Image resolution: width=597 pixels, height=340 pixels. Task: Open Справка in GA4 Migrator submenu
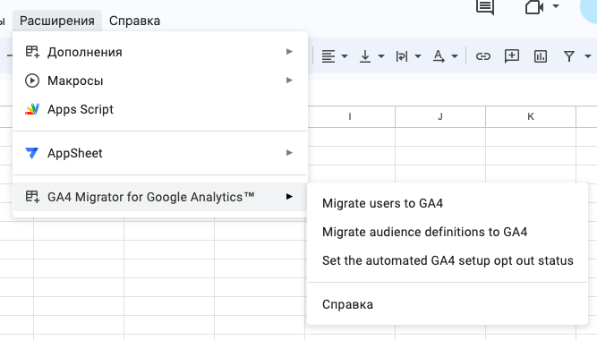click(x=448, y=304)
